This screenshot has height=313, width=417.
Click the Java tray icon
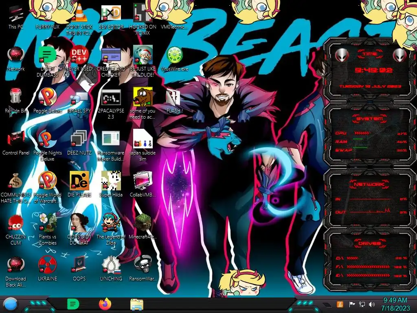(x=340, y=304)
